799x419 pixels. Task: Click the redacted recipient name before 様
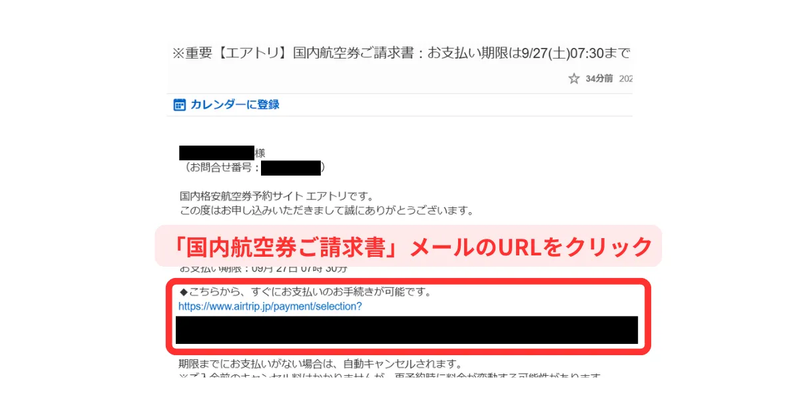(217, 152)
